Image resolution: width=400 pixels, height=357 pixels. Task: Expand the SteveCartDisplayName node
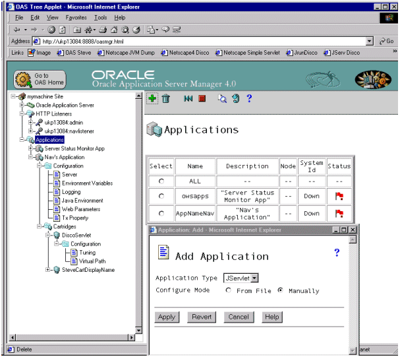click(x=47, y=270)
